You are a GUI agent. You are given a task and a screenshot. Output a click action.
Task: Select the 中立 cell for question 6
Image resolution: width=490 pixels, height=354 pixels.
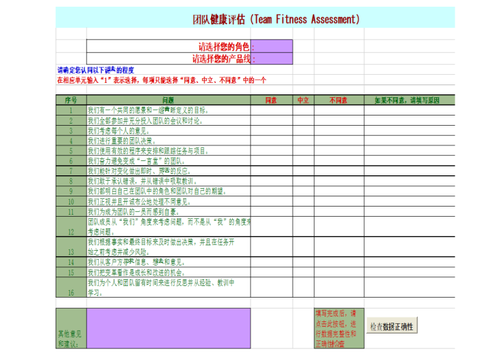tap(304, 160)
